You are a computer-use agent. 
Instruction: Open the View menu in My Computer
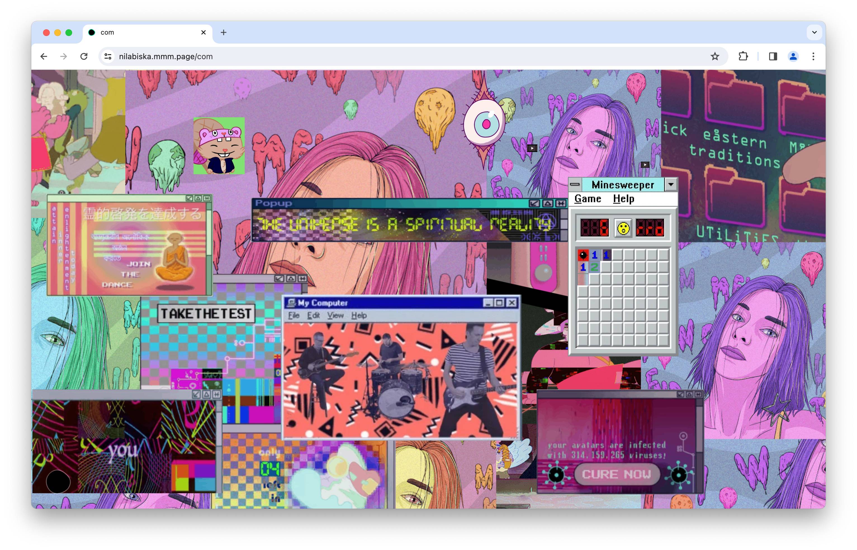[335, 315]
